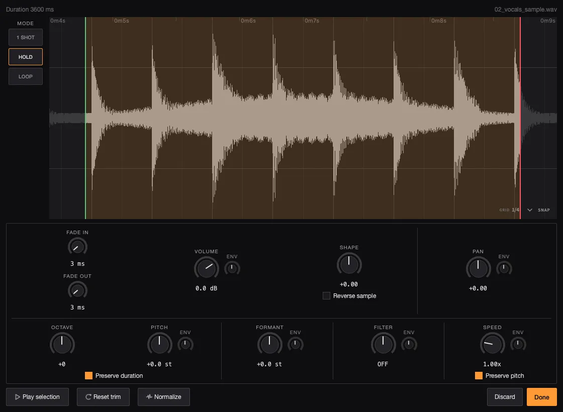
Task: Click the SPEED ENV small knob
Action: tap(518, 344)
